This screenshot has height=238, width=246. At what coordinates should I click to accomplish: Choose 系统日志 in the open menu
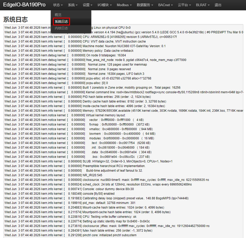pyautogui.click(x=71, y=22)
